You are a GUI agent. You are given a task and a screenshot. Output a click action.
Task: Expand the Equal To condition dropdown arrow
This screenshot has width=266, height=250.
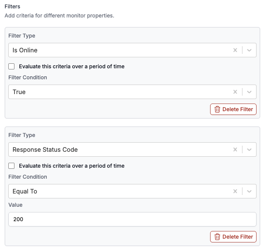point(249,191)
